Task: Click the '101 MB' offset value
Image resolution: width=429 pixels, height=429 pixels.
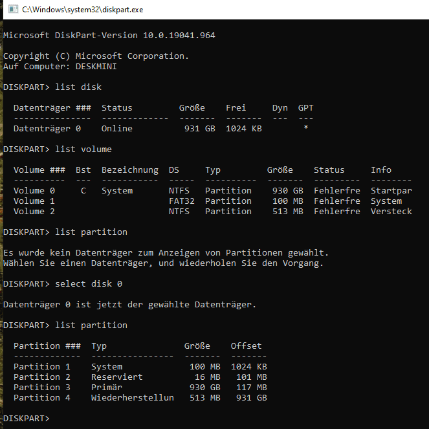Action: click(252, 377)
